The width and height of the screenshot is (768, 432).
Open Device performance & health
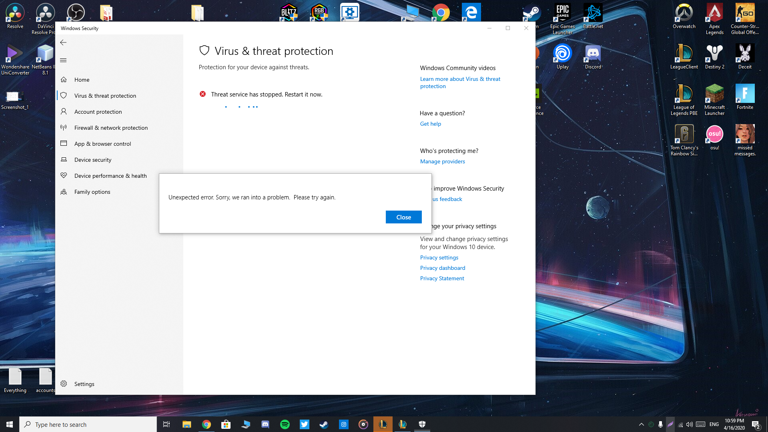coord(119,176)
